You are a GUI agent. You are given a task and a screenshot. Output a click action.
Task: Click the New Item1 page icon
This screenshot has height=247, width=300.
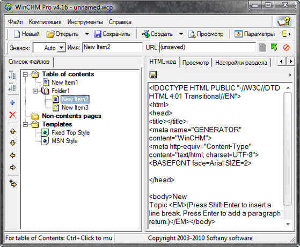point(46,83)
